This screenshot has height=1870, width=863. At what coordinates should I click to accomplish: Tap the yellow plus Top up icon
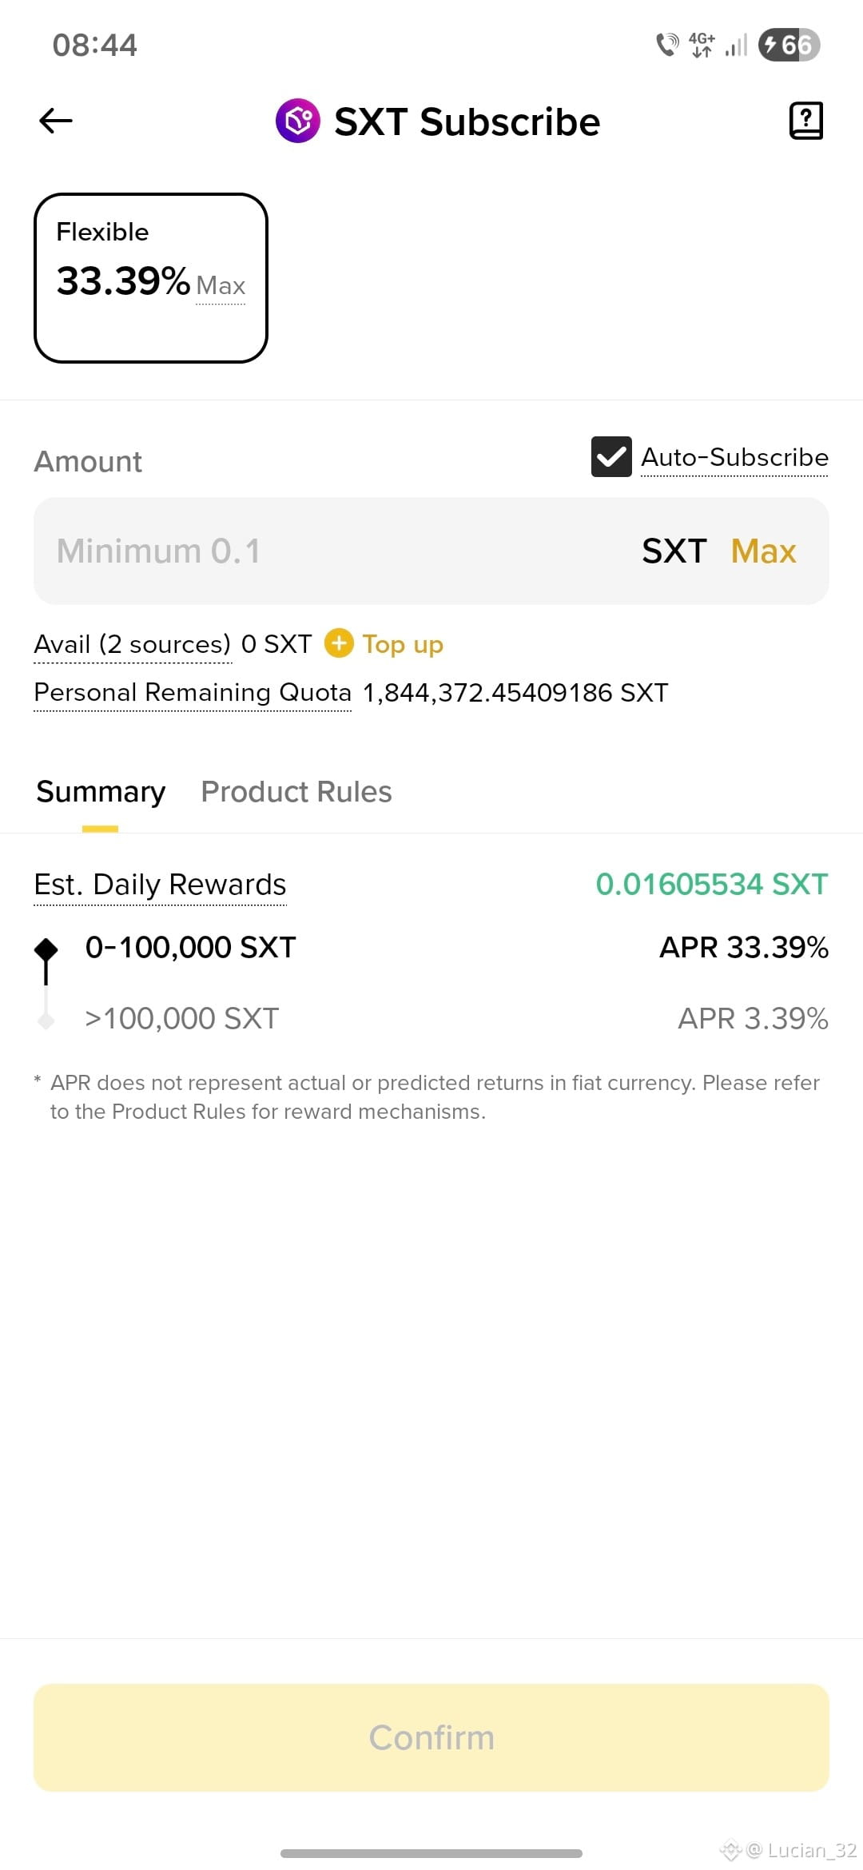point(339,643)
